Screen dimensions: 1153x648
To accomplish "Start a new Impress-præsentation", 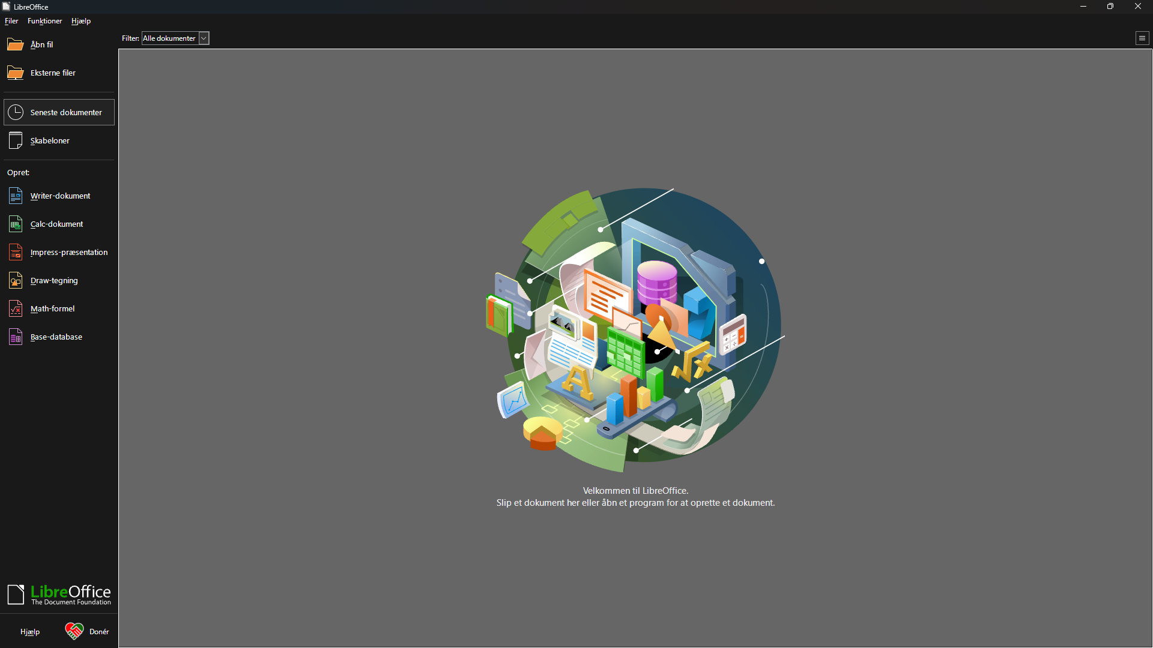I will [68, 253].
